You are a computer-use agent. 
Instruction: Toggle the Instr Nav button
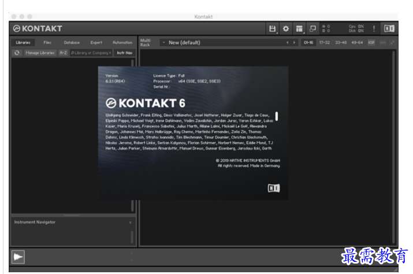[x=125, y=53]
